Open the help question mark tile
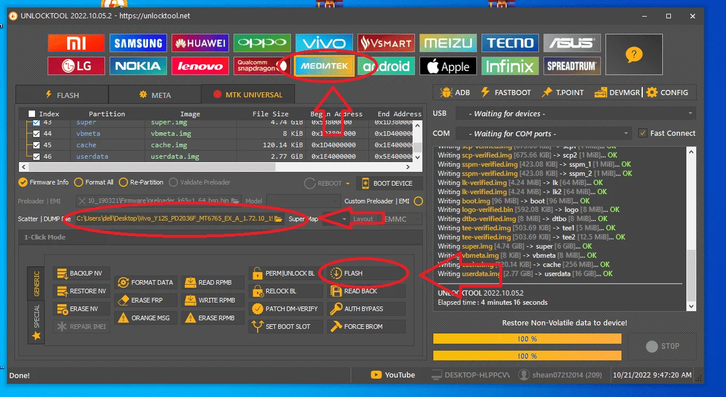Image resolution: width=726 pixels, height=397 pixels. (x=634, y=54)
